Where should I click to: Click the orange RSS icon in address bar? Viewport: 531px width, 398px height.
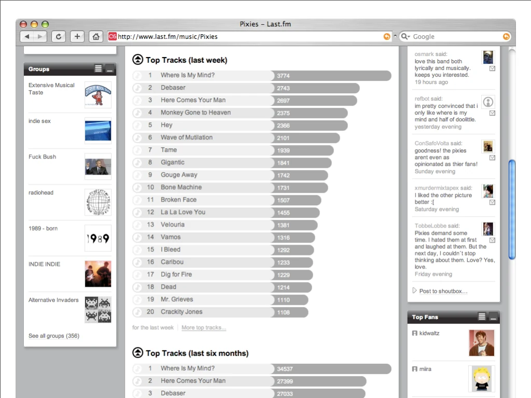[x=386, y=37]
